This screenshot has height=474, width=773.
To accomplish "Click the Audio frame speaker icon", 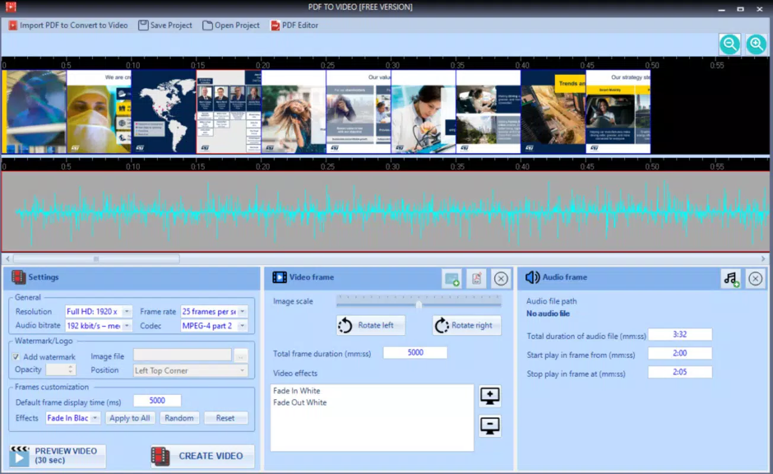I will (x=532, y=277).
